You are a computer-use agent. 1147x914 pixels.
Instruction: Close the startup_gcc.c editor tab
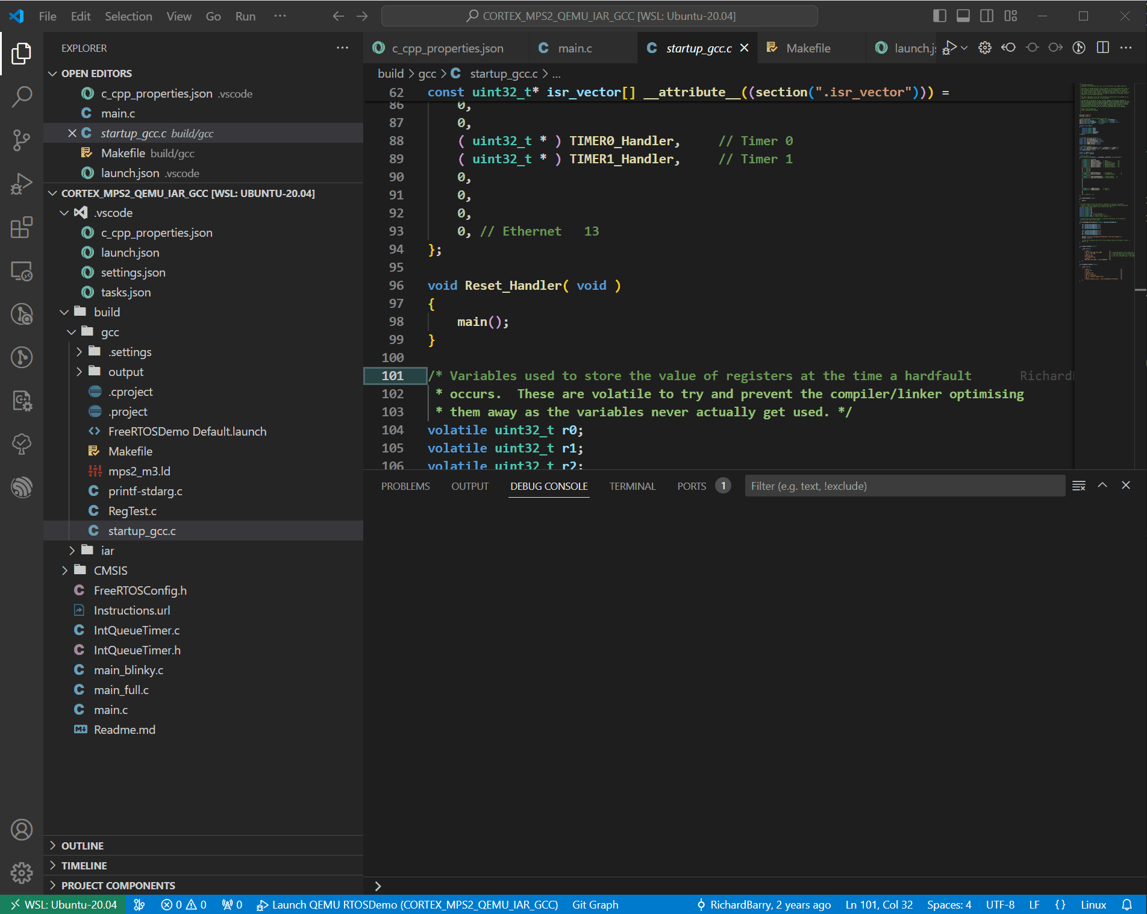745,48
